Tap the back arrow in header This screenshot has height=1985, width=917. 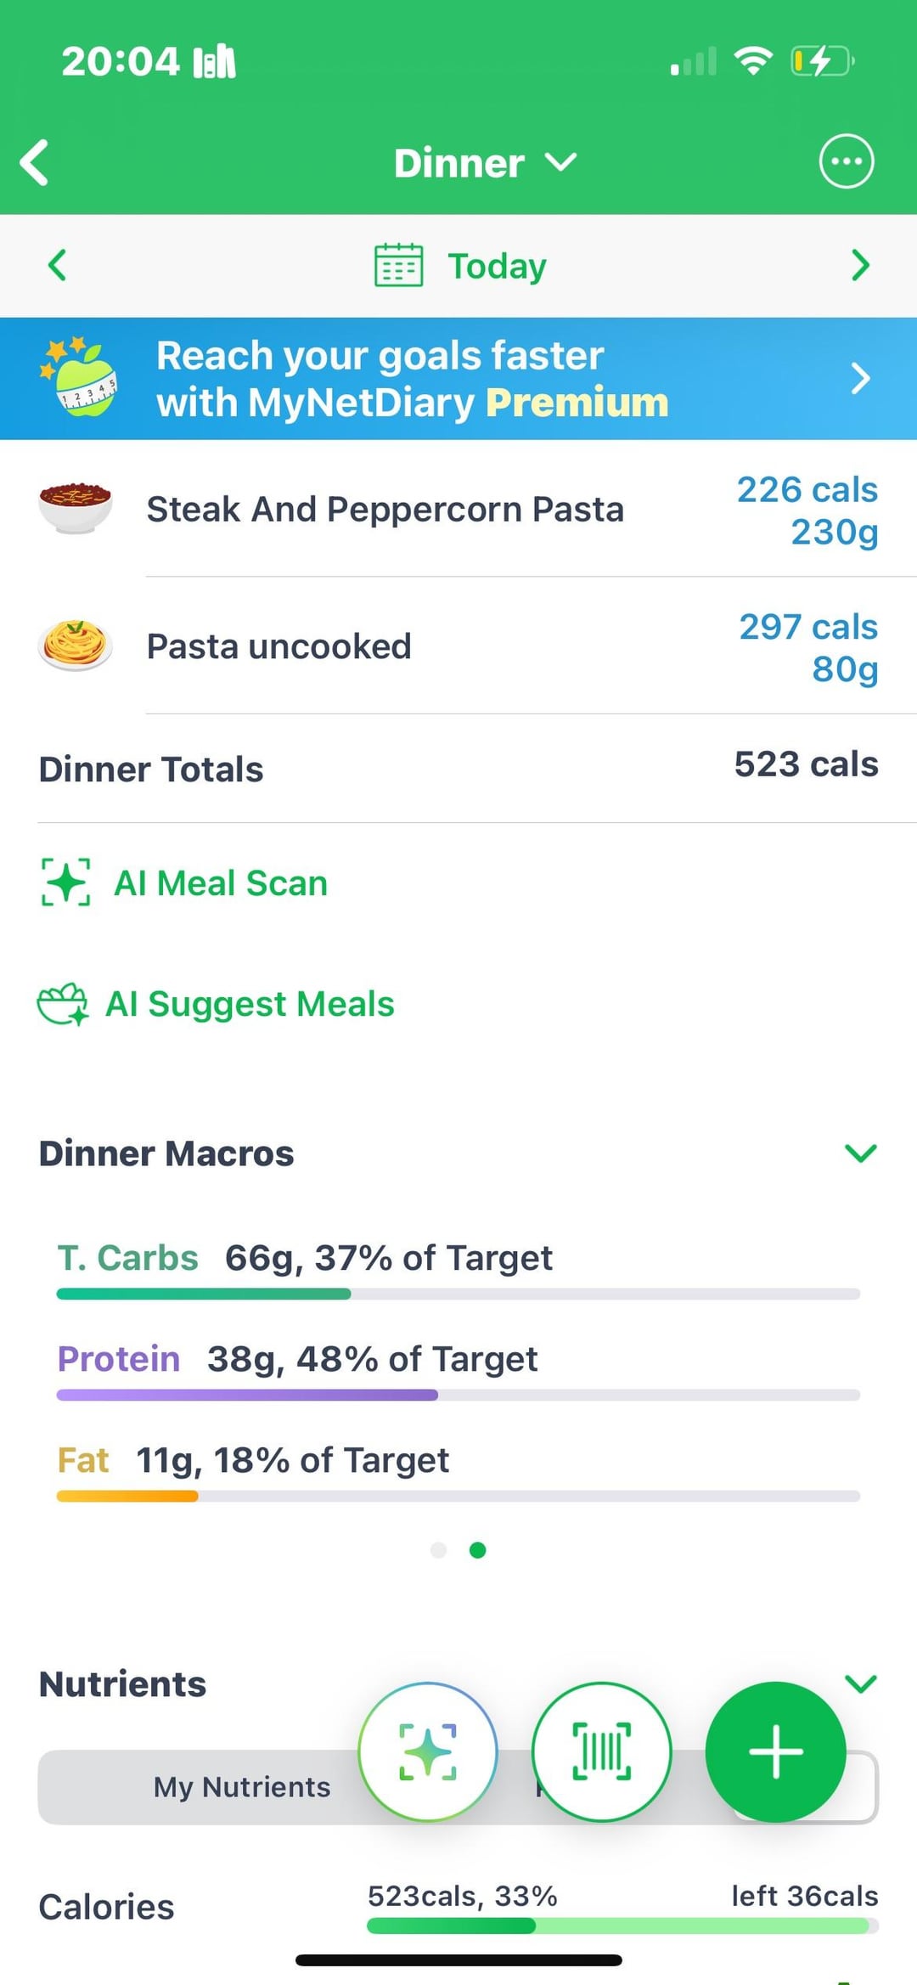click(x=36, y=162)
